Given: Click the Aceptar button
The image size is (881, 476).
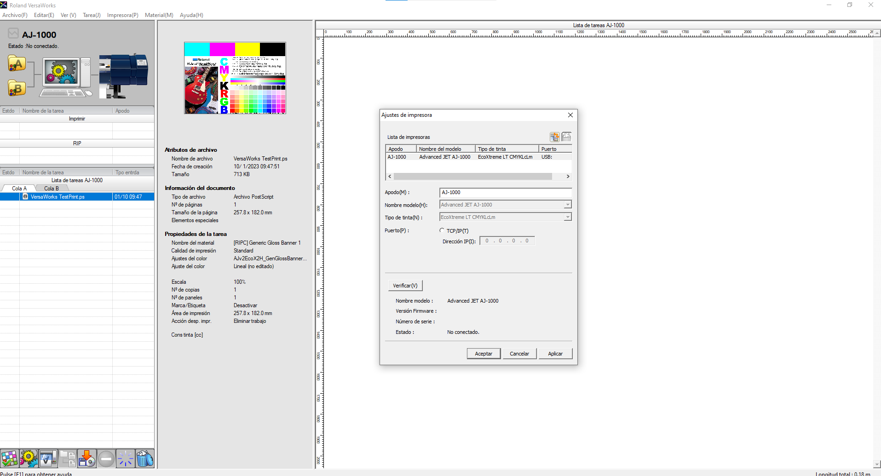Looking at the screenshot, I should (484, 354).
